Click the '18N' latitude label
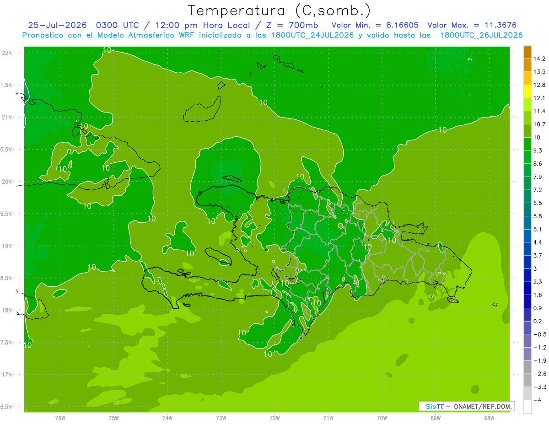 (7, 311)
